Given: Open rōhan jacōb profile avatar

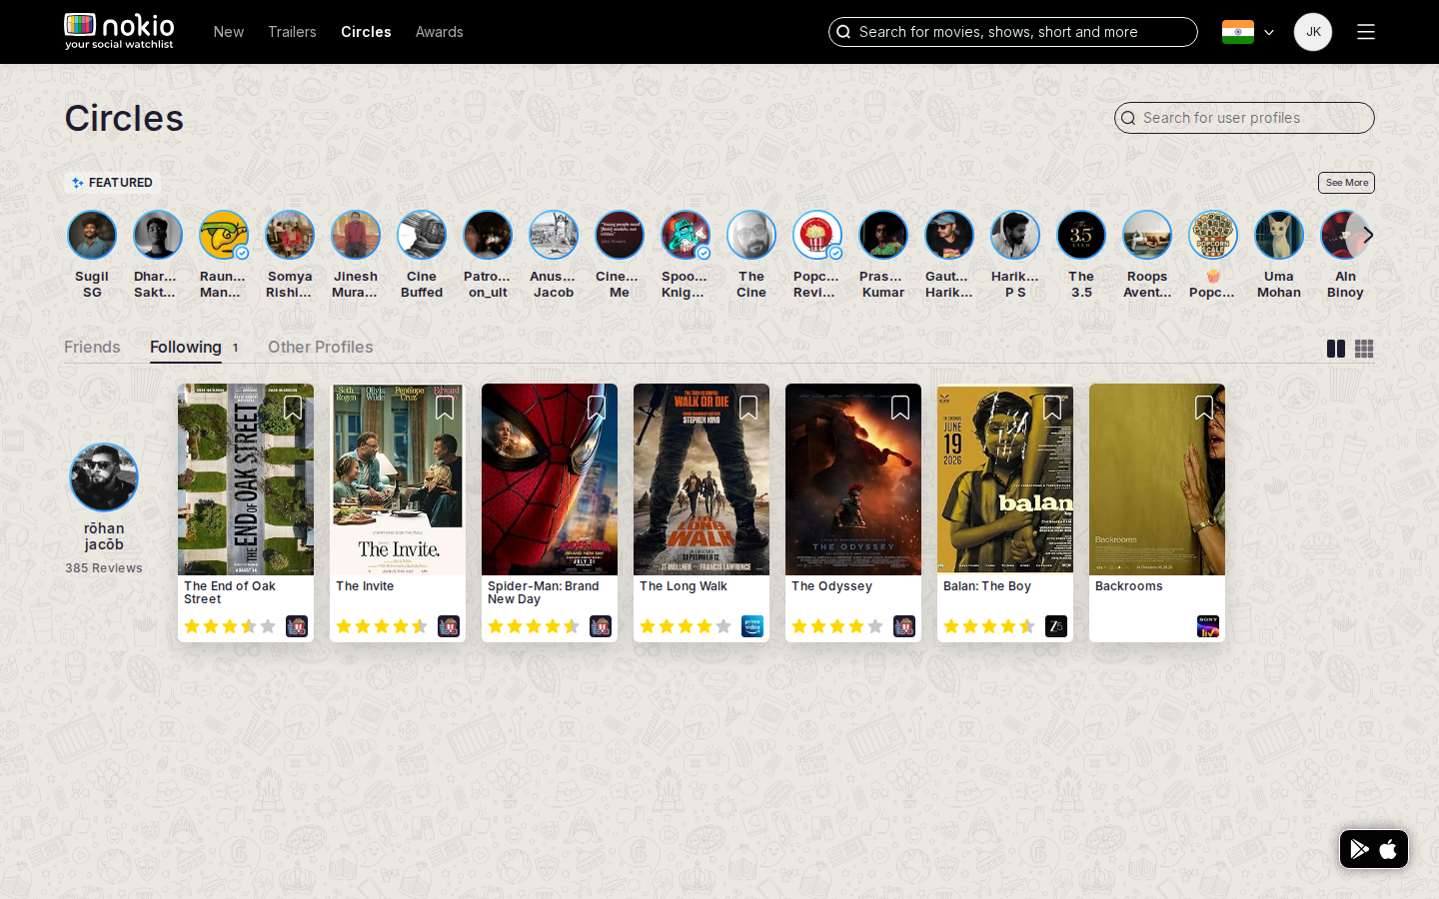Looking at the screenshot, I should coord(104,477).
